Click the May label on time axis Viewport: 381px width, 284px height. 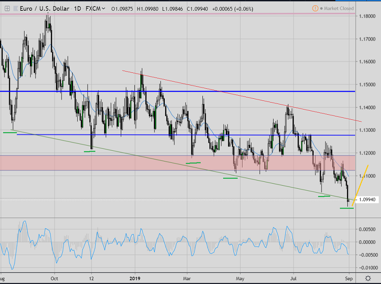[240, 278]
